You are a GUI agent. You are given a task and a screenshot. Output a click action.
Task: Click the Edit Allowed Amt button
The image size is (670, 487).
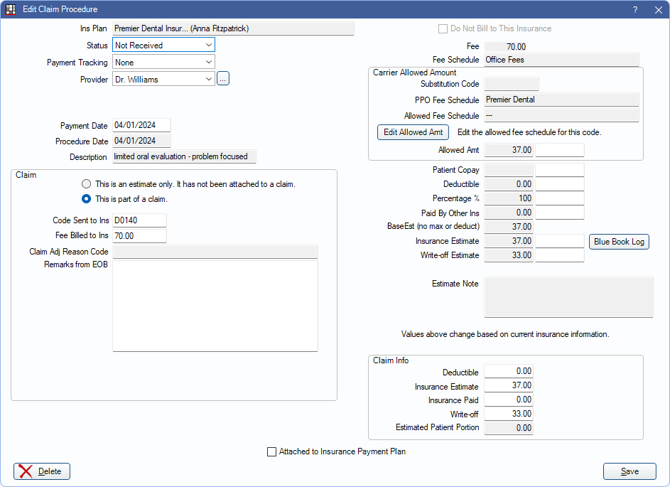coord(413,132)
